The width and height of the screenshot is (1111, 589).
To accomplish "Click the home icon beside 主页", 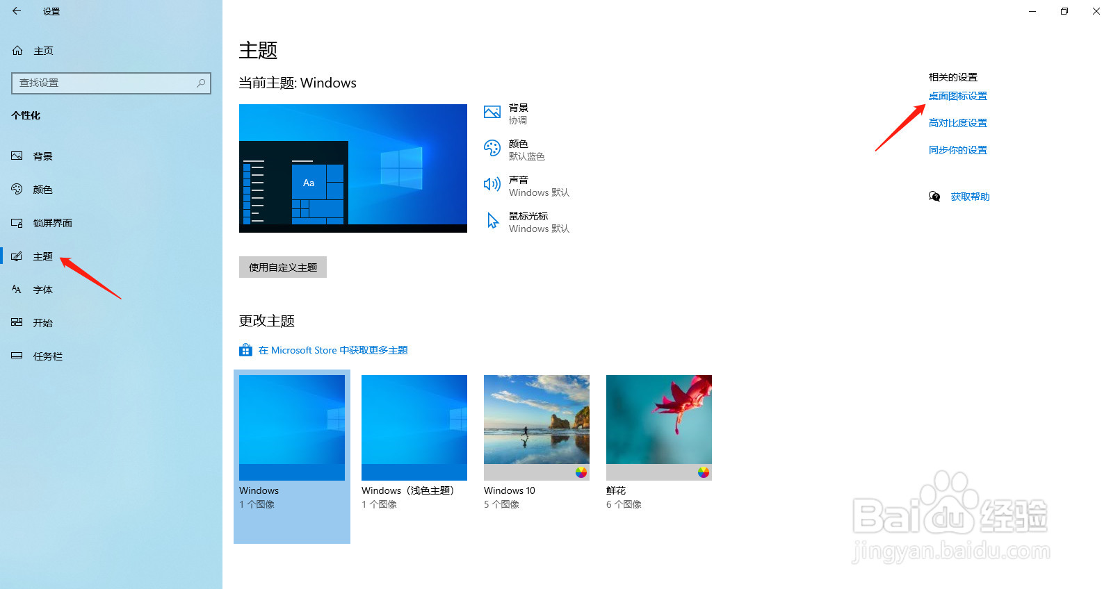I will (17, 51).
